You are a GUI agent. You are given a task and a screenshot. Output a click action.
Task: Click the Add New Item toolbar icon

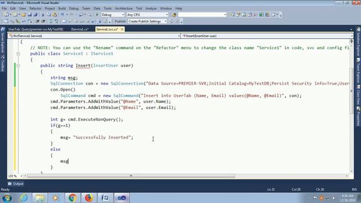pyautogui.click(x=15, y=15)
